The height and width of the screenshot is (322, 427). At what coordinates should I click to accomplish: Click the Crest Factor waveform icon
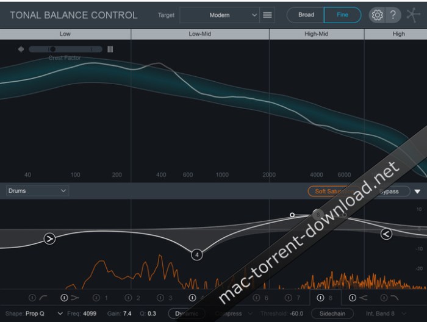(x=21, y=49)
